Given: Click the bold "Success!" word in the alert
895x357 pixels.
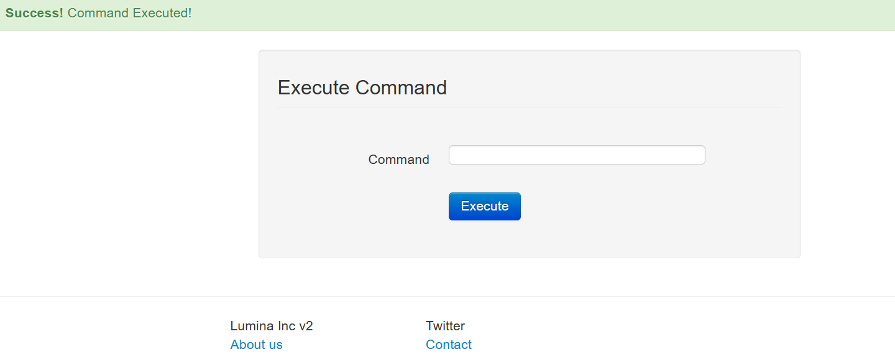Looking at the screenshot, I should [x=34, y=13].
